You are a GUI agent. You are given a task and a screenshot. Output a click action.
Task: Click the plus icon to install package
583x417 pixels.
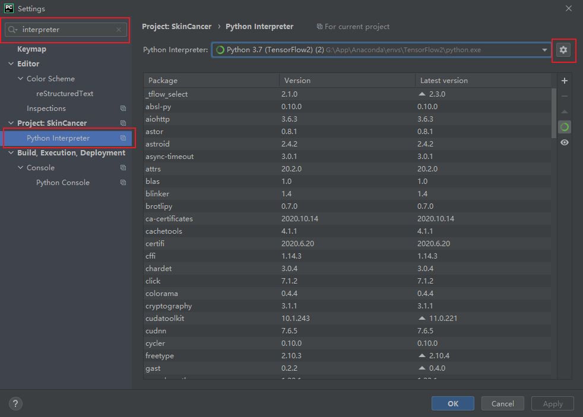click(565, 81)
